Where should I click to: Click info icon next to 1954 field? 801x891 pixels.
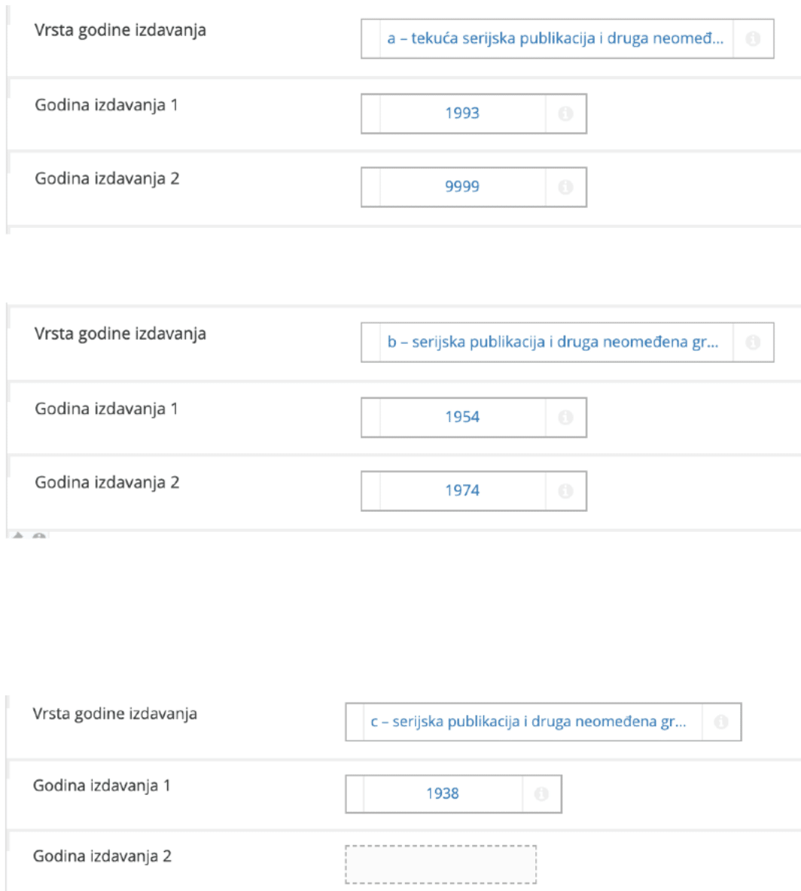565,418
